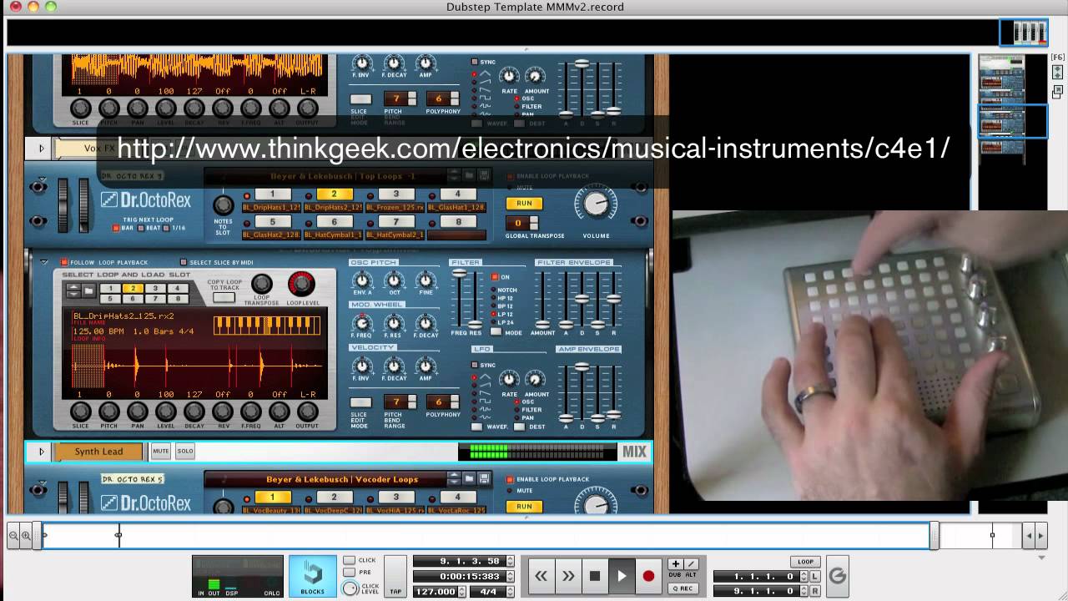Select loop slot 2 on Dr. Octo Rex 5
This screenshot has height=601, width=1068.
334,497
